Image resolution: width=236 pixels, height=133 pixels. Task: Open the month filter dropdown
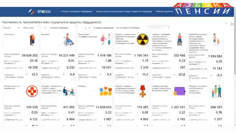point(34,28)
